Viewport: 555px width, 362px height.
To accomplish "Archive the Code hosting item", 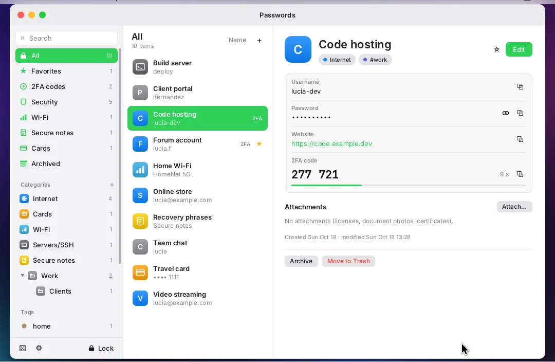I will tap(301, 261).
